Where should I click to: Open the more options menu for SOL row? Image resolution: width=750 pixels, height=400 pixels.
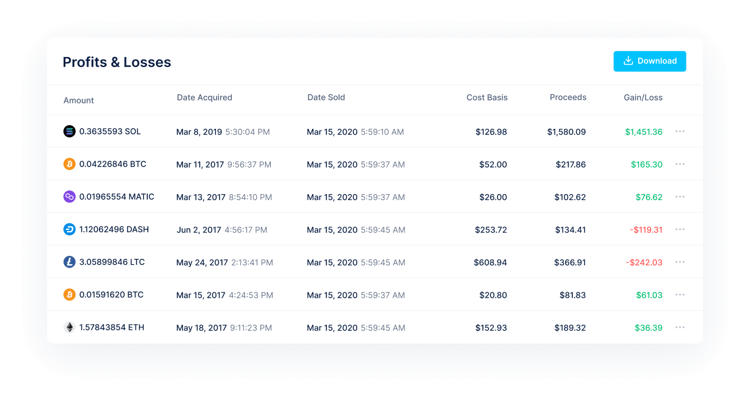tap(680, 131)
